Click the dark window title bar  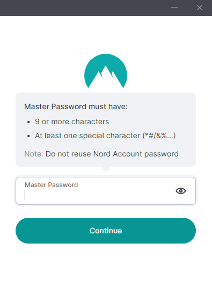point(84,8)
